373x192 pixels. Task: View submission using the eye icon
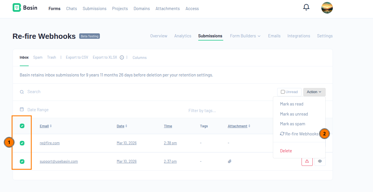320,161
